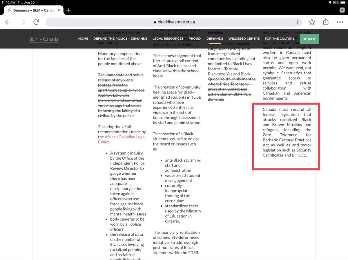
Task: Tap the padlock in the address bar
Action: pyautogui.click(x=155, y=22)
